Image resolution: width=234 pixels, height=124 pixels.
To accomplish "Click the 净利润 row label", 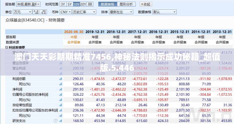I will (x=17, y=89).
